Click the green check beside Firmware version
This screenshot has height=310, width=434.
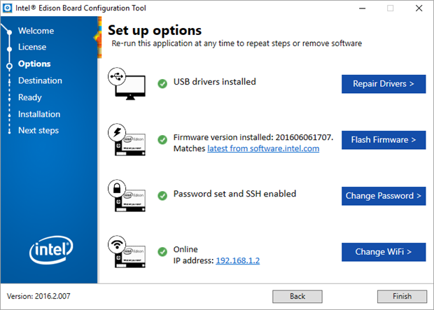click(x=162, y=139)
